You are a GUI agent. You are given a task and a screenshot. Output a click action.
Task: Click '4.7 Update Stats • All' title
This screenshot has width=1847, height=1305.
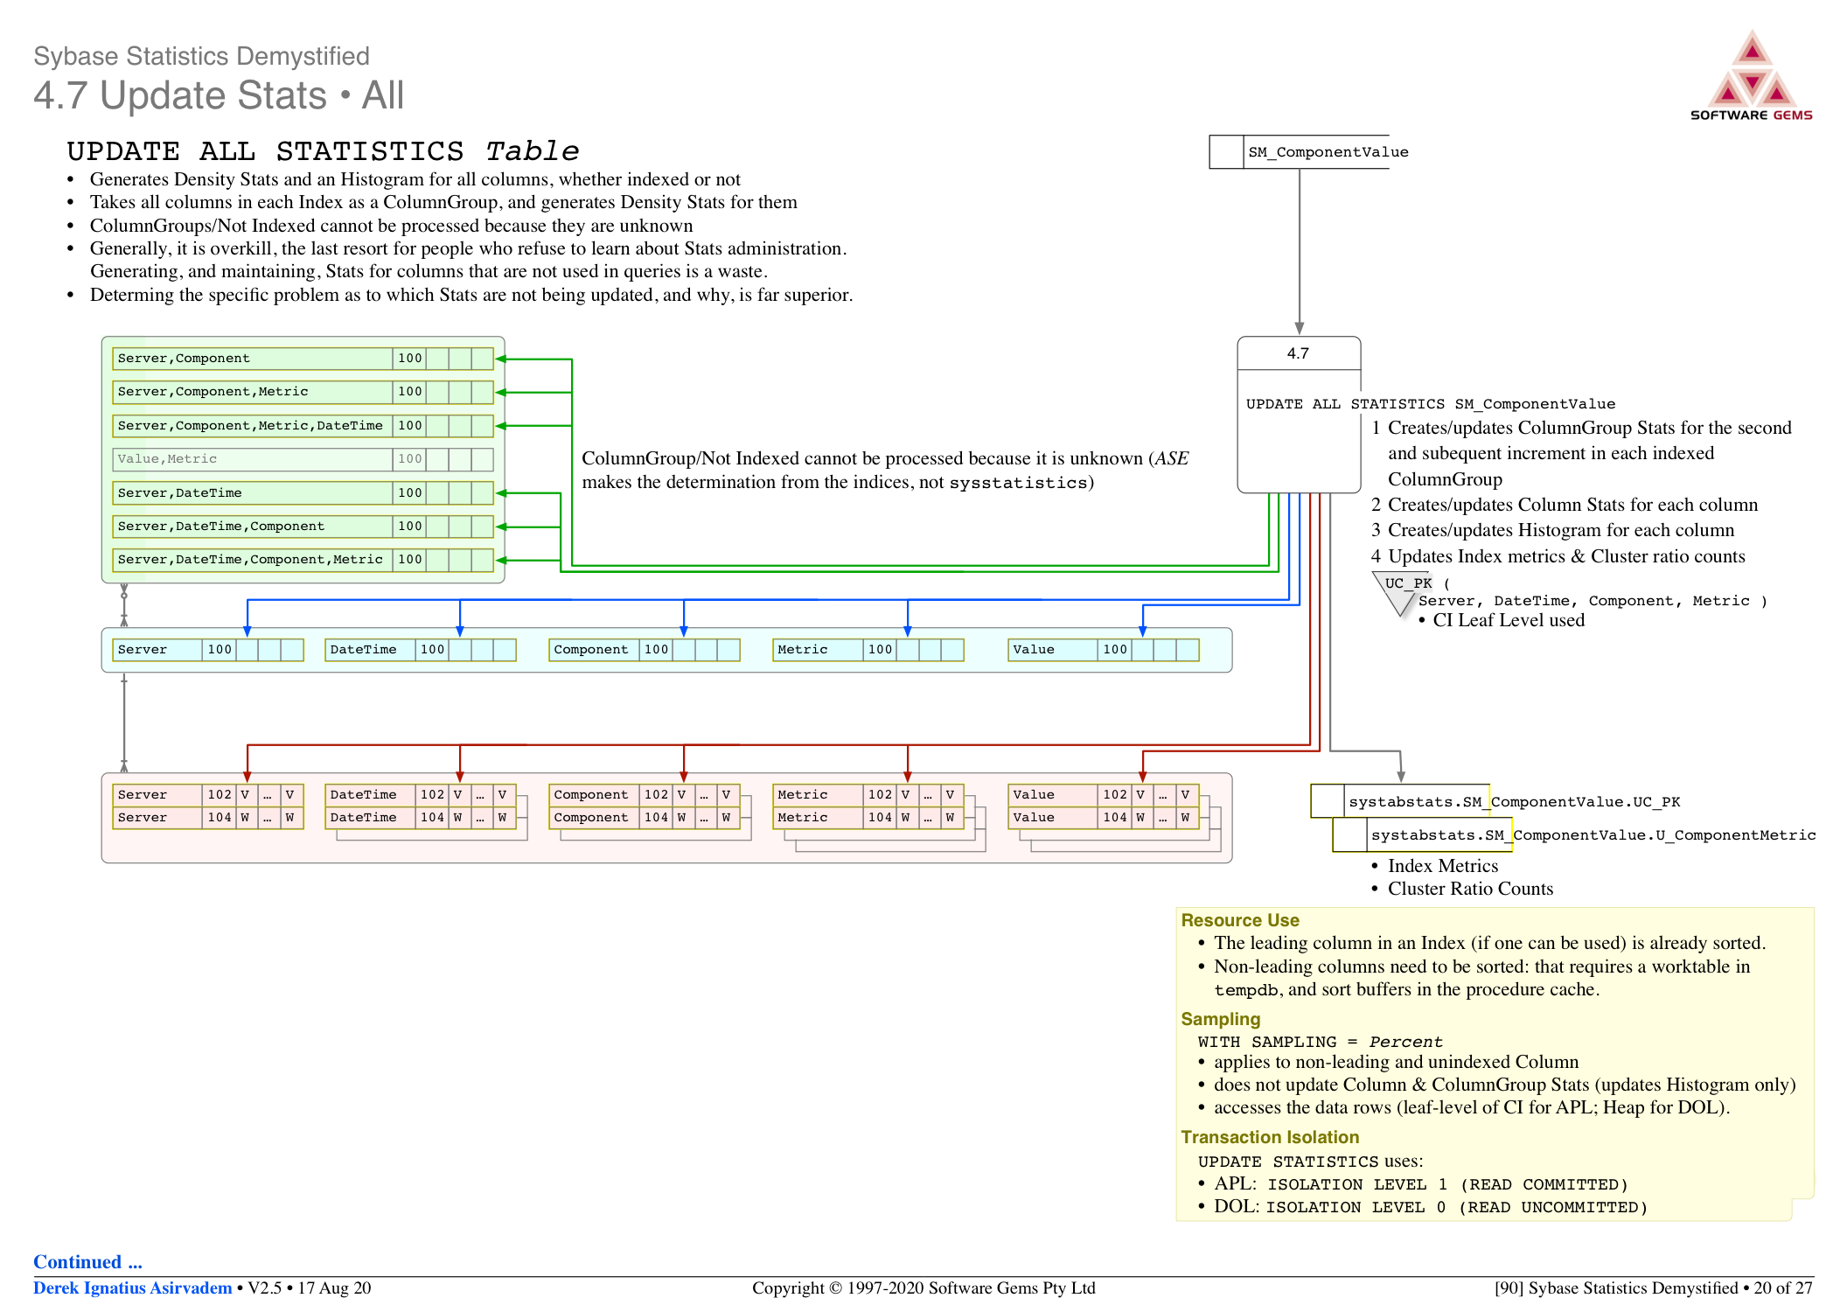[219, 95]
